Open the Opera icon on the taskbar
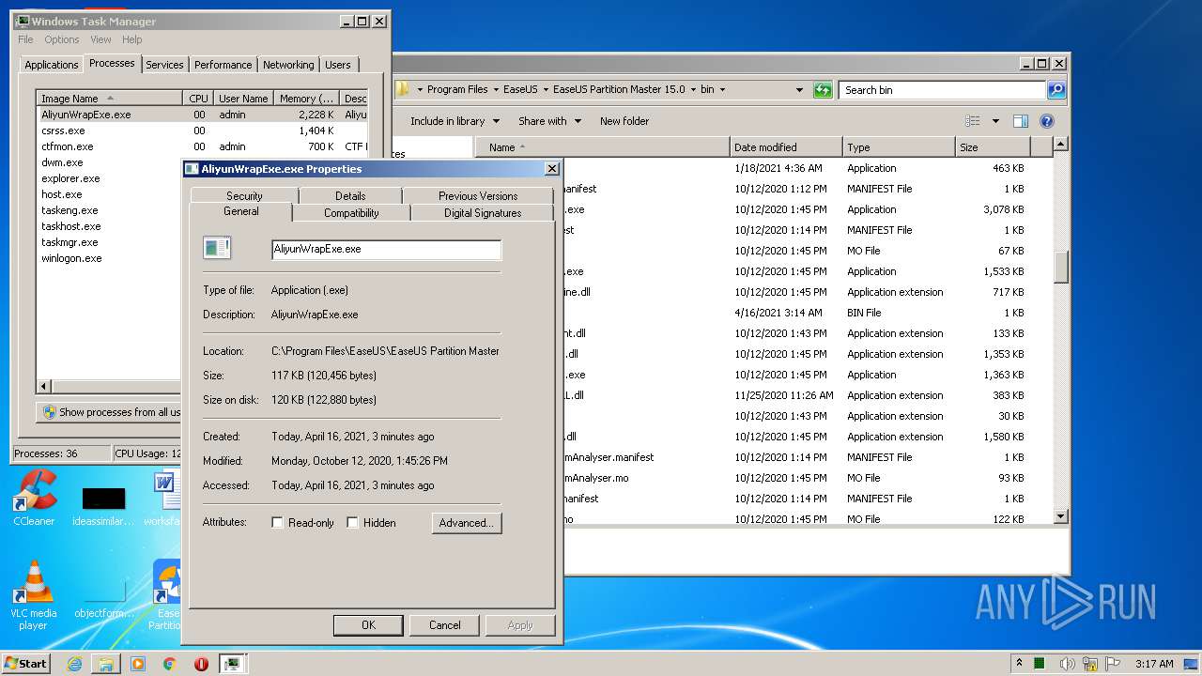 [x=201, y=664]
